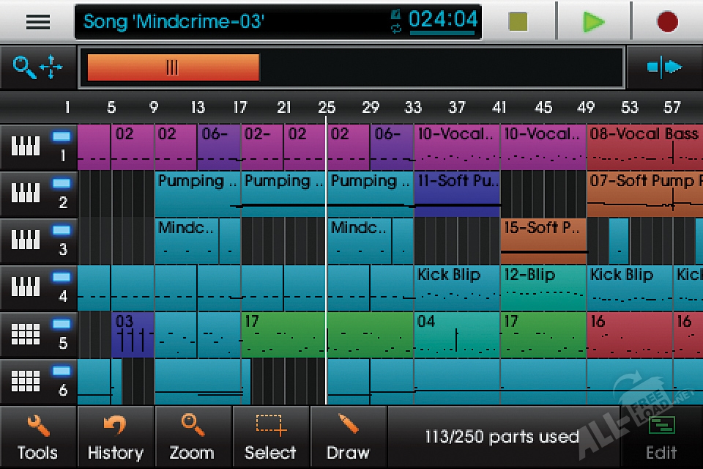This screenshot has width=703, height=469.
Task: Select the keyboard instrument header of track 2
Action: tap(26, 194)
